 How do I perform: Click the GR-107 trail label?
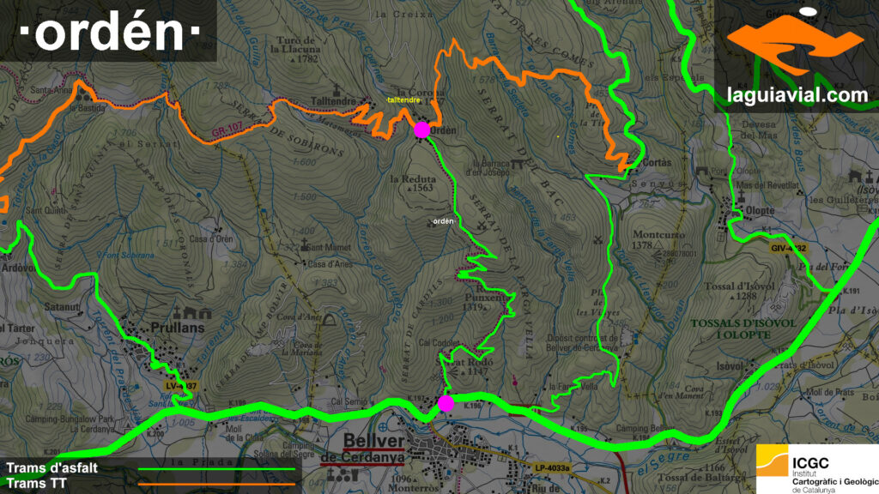point(227,133)
